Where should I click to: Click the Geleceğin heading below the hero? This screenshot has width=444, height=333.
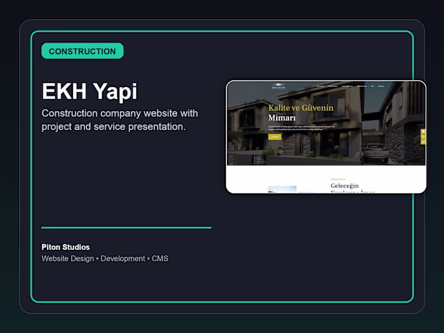pyautogui.click(x=344, y=186)
